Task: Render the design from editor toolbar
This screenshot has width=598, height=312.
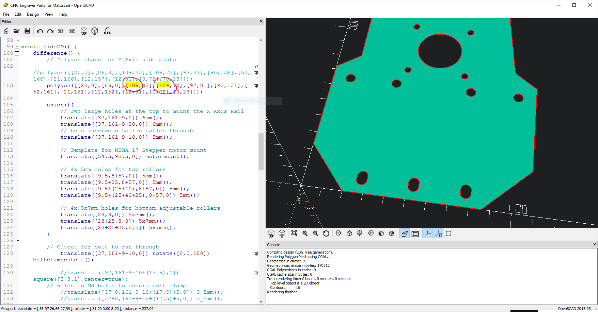Action: click(95, 31)
